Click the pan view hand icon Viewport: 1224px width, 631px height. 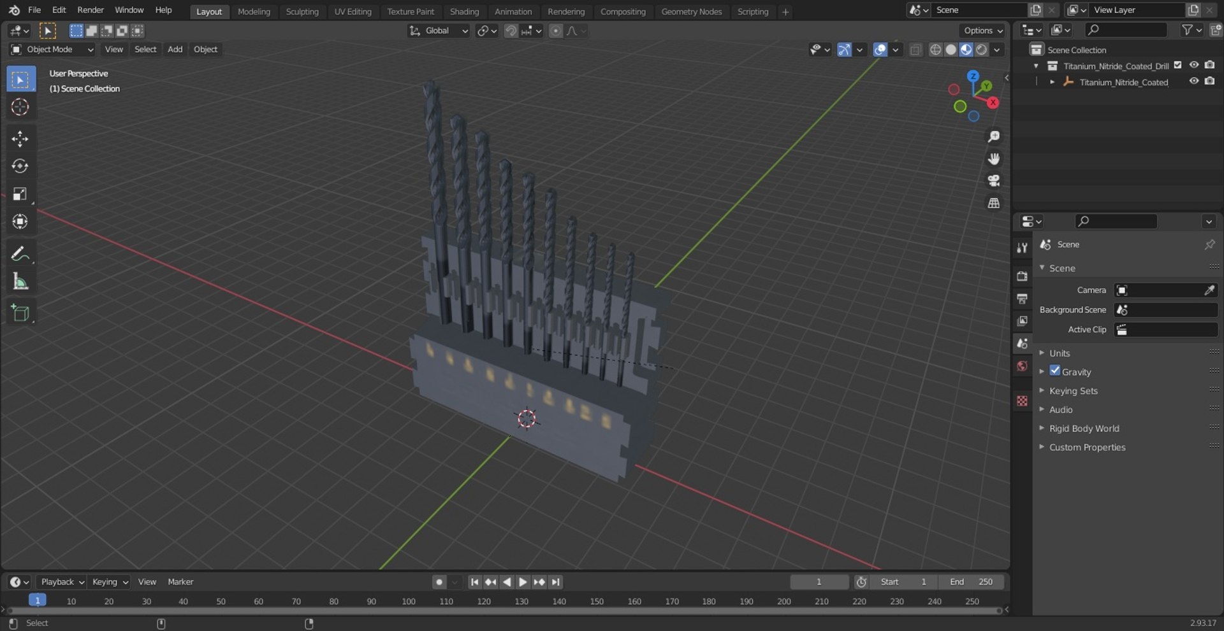coord(993,159)
